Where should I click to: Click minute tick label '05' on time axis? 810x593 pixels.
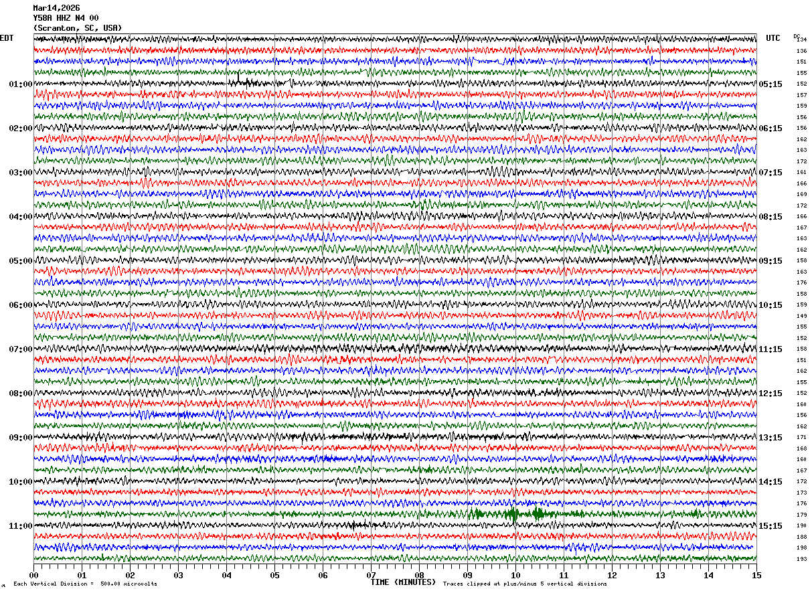(x=274, y=575)
